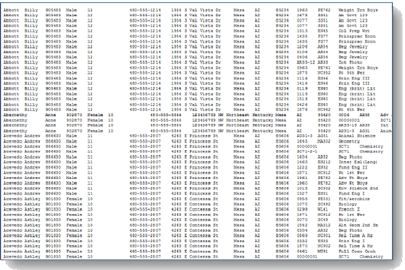The height and width of the screenshot is (270, 405).
Task: Click 'Beg Photo' in the 1604 row
Action: 350,157
